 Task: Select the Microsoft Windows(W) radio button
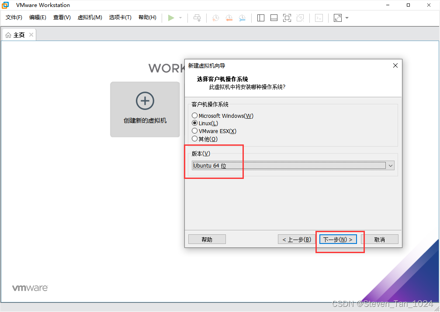pos(194,116)
